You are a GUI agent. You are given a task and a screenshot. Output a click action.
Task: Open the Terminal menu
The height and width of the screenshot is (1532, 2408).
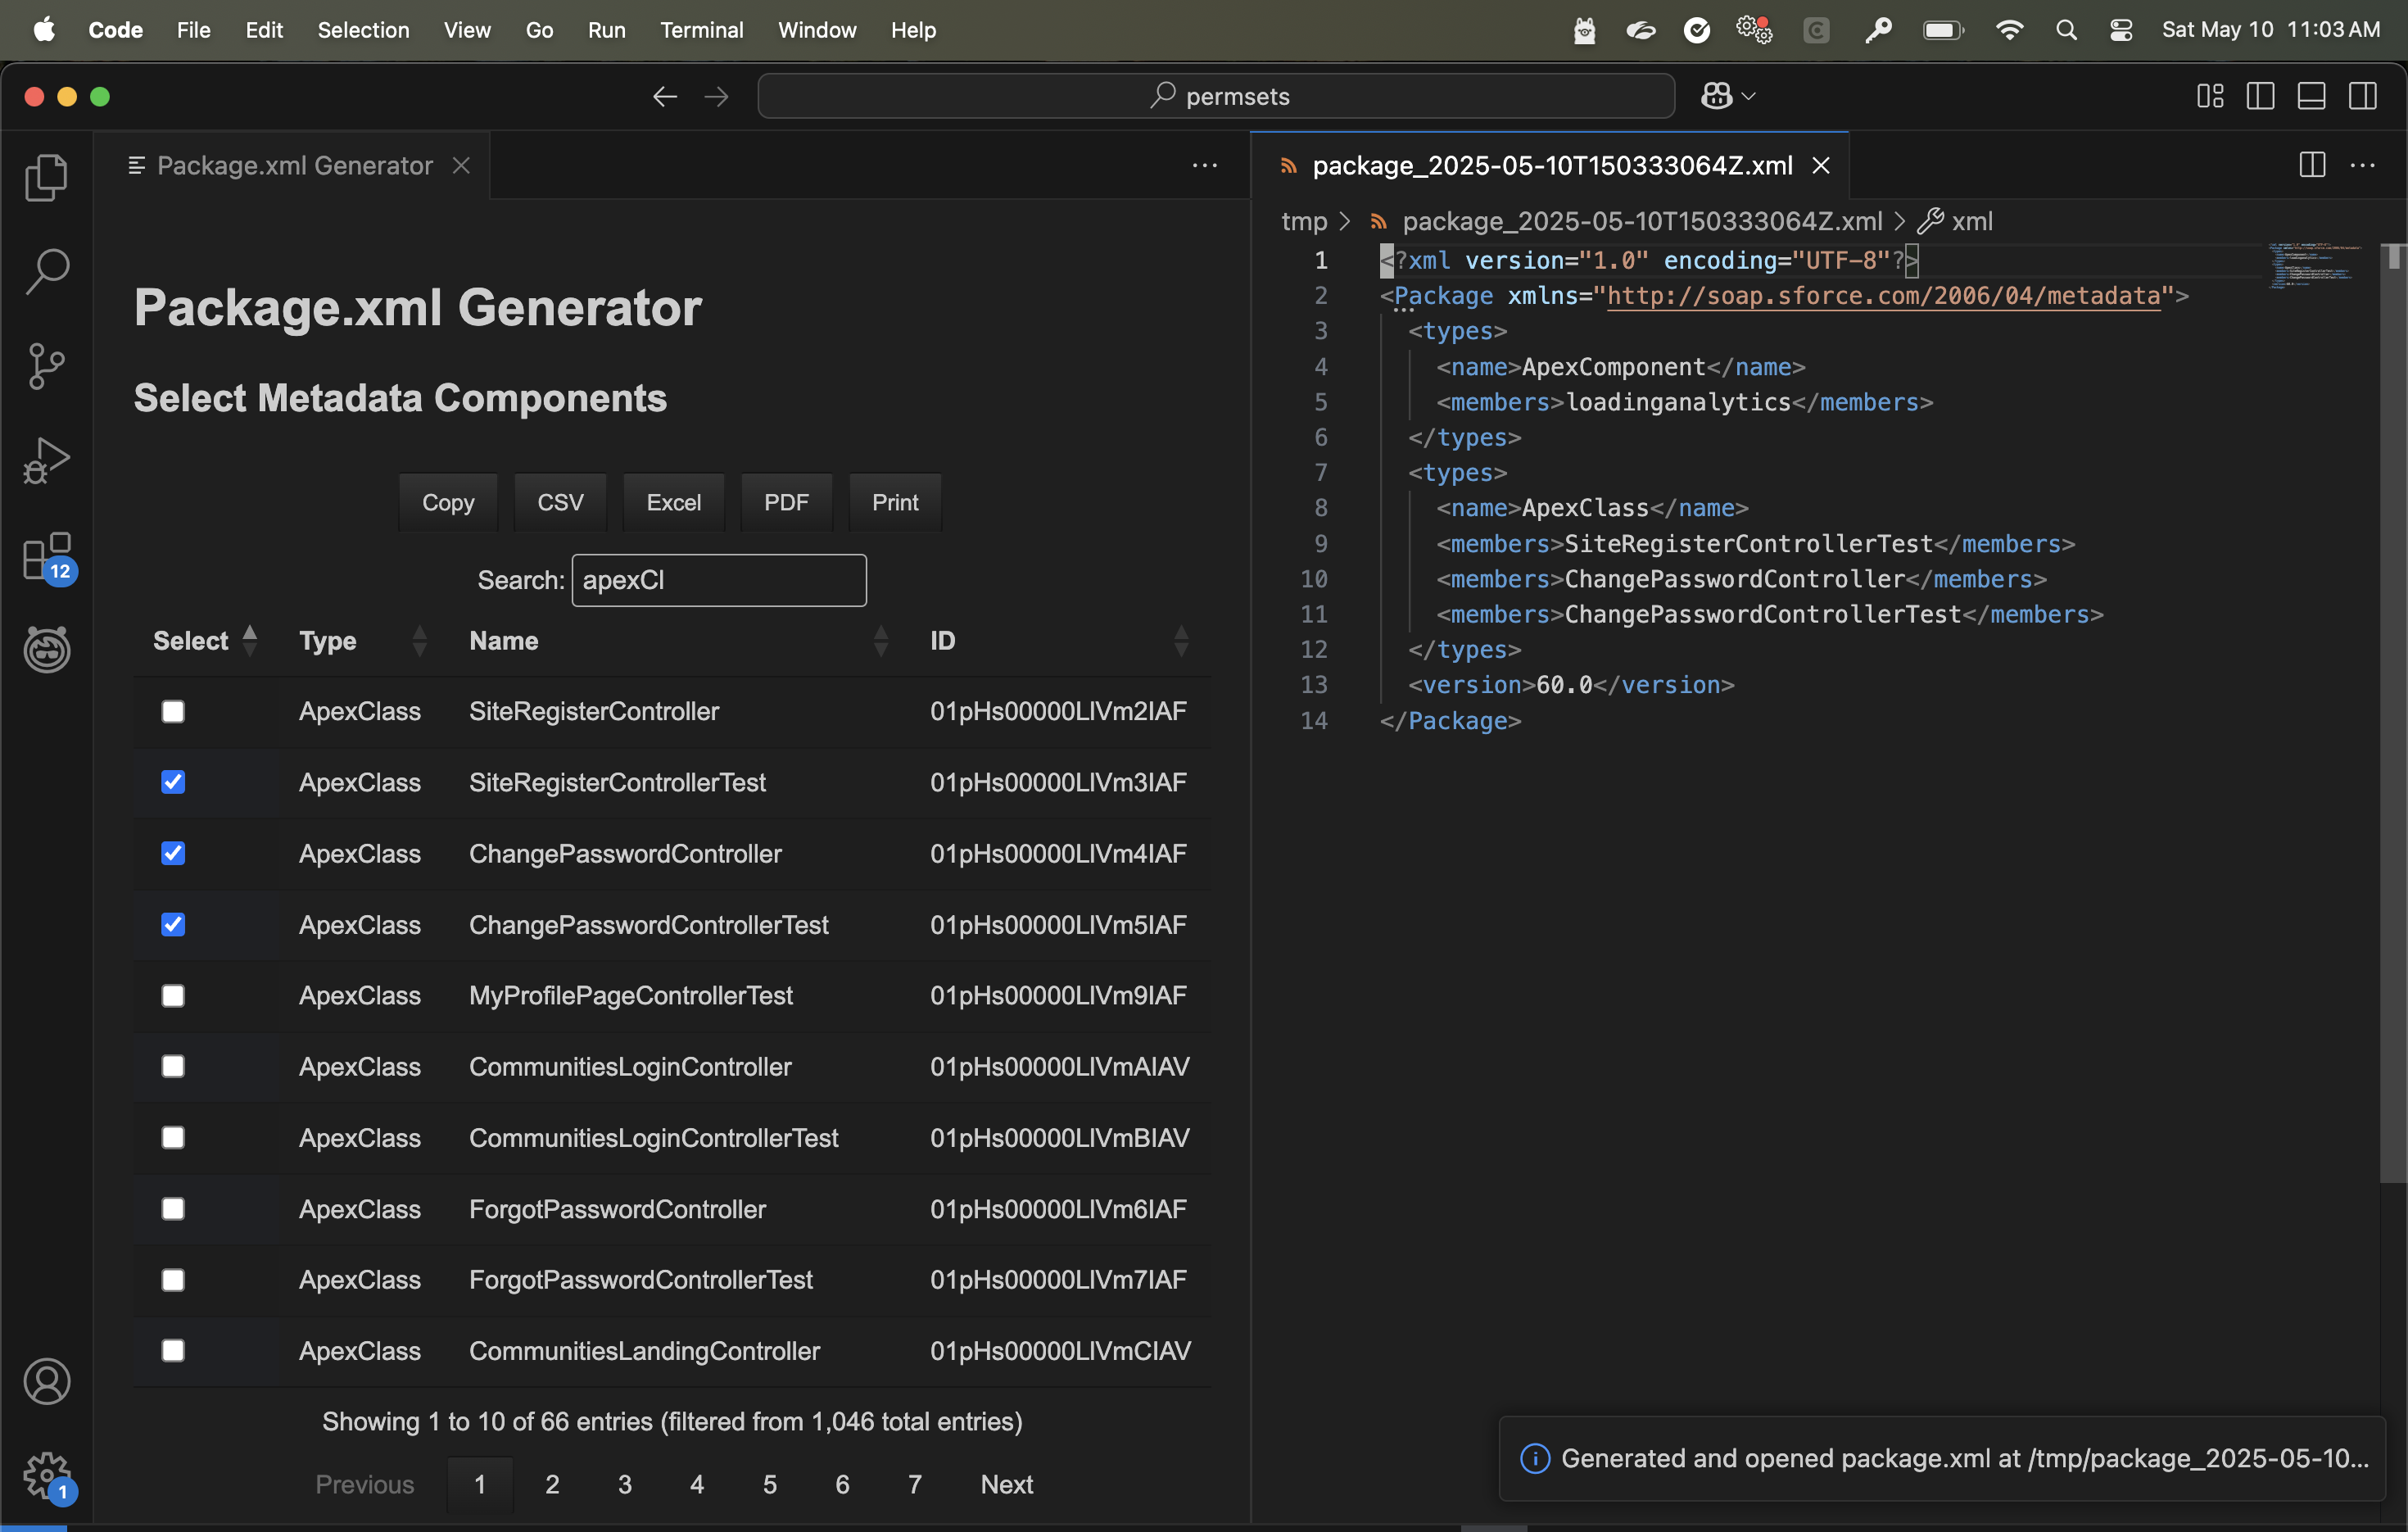(701, 30)
